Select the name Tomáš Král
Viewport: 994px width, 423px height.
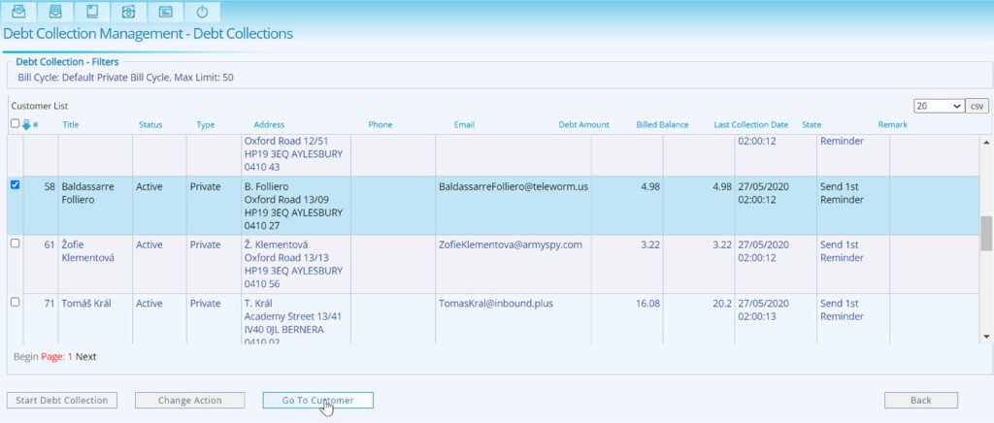(x=86, y=304)
